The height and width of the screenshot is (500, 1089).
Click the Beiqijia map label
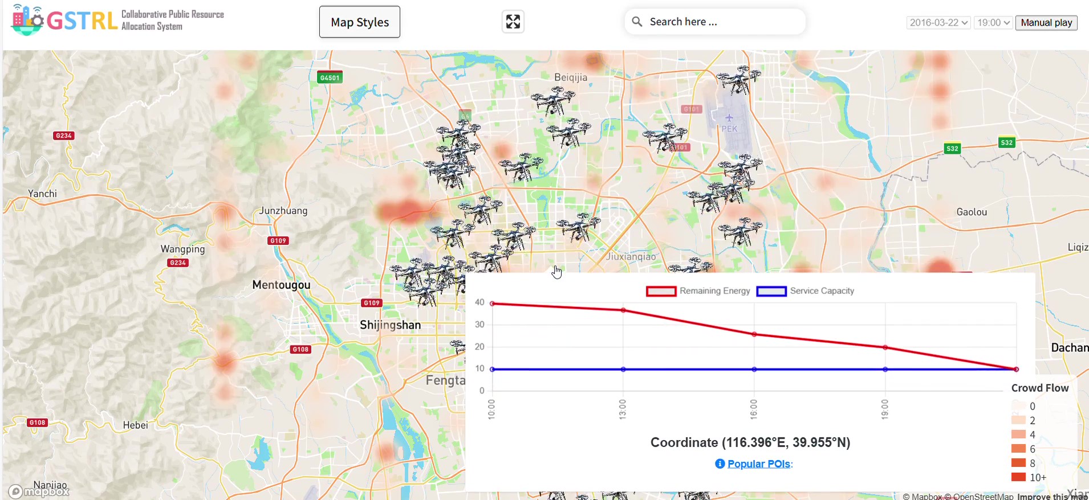pos(571,77)
